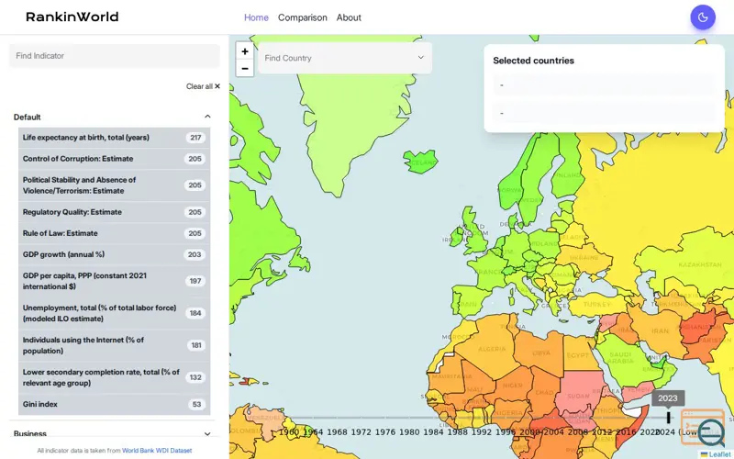The width and height of the screenshot is (734, 459).
Task: Click Kazakhstan on the map
Action: [693, 263]
